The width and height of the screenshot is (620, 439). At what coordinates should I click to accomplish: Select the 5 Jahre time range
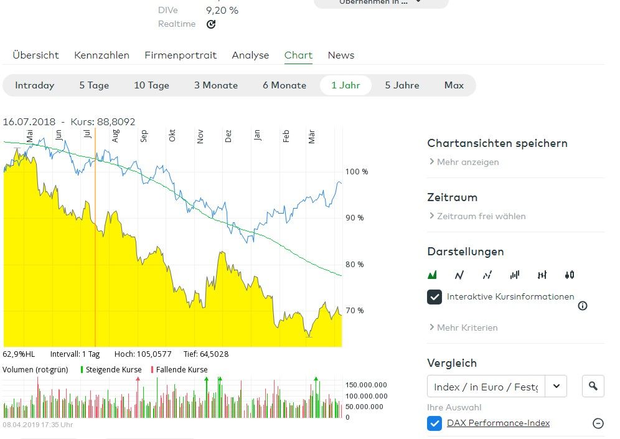pyautogui.click(x=402, y=85)
